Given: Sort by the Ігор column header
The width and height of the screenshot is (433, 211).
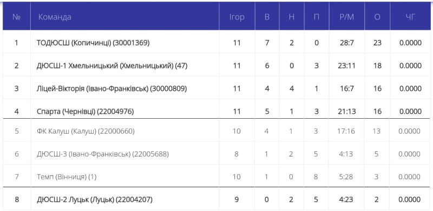Looking at the screenshot, I should coord(237,17).
